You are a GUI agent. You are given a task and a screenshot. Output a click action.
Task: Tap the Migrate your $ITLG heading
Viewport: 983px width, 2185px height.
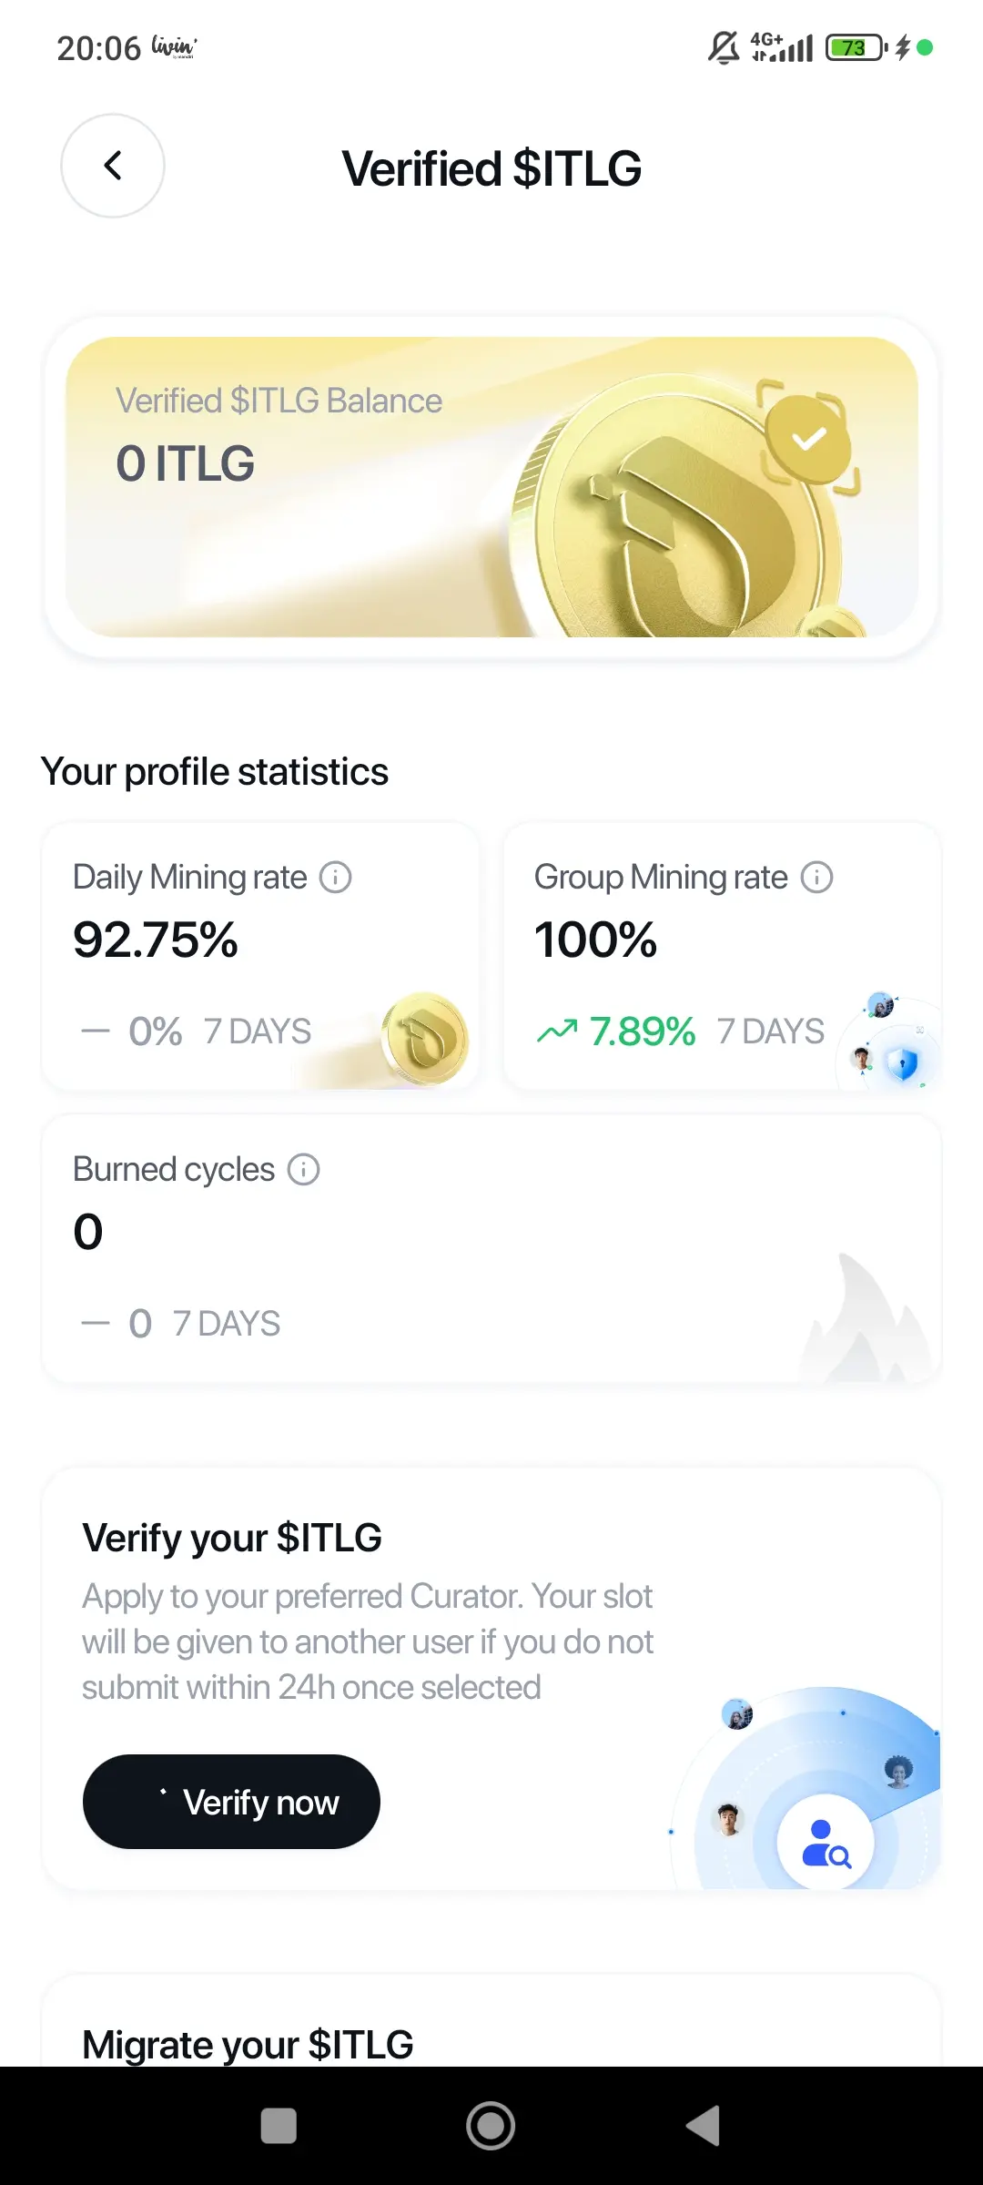point(248,2045)
